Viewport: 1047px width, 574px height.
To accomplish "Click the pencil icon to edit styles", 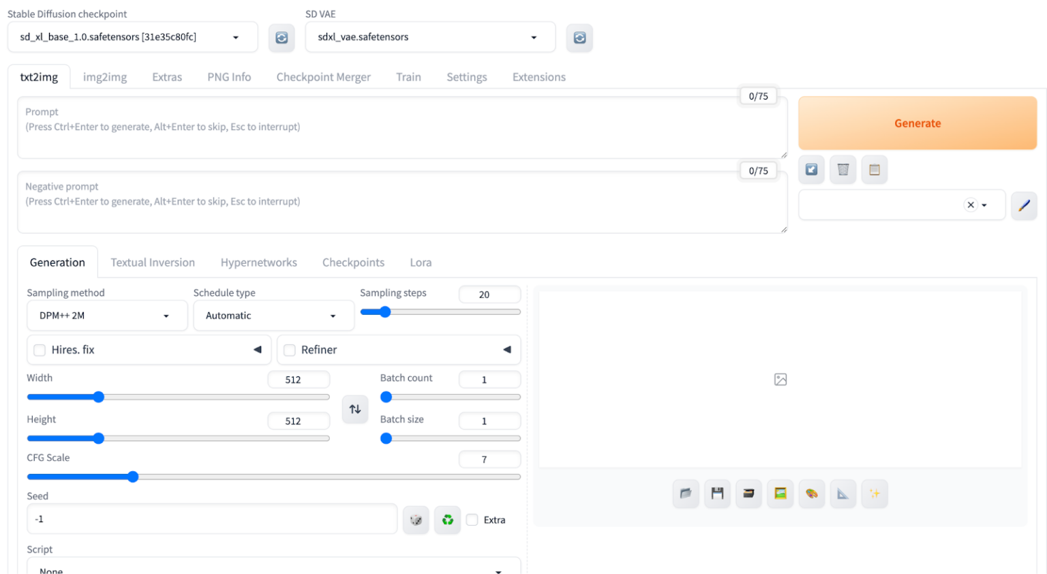I will (x=1023, y=205).
